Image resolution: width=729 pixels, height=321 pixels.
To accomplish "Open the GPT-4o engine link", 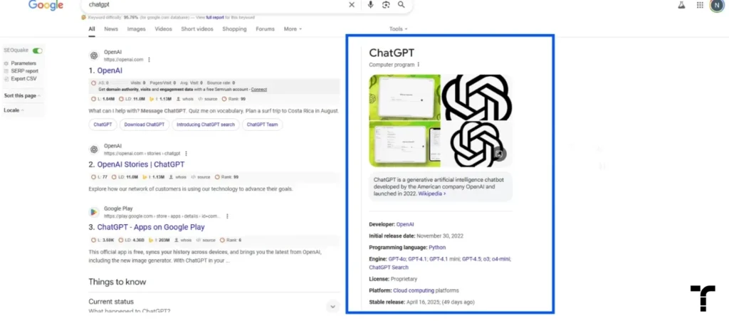I will [397, 259].
